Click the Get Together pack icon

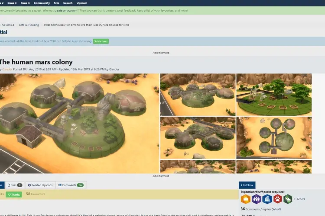click(x=257, y=199)
